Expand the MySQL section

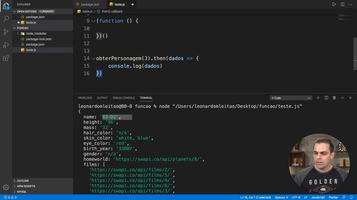coord(15,192)
